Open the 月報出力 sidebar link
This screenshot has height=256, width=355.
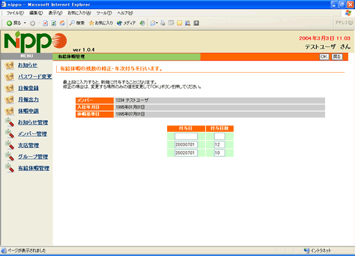[28, 100]
